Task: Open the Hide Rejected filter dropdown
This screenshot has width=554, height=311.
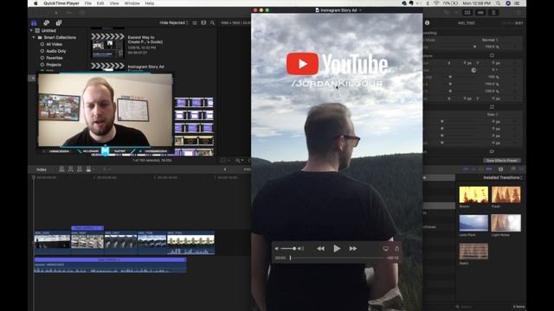Action: pyautogui.click(x=174, y=23)
